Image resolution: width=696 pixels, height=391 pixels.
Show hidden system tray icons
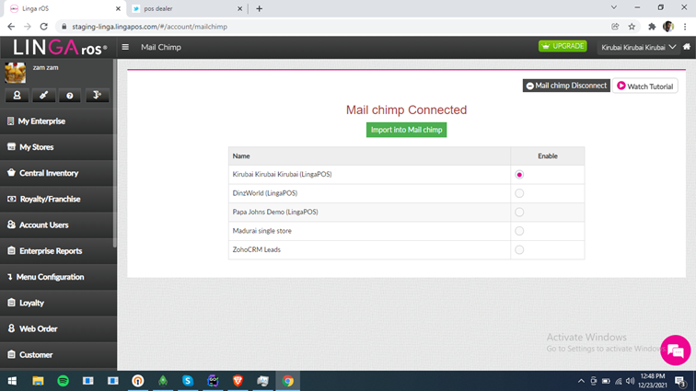coord(581,381)
